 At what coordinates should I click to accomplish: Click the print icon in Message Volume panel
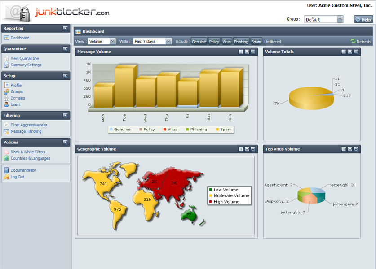(x=247, y=52)
